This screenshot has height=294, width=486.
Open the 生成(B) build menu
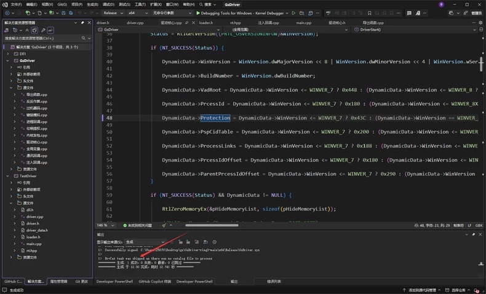92,4
